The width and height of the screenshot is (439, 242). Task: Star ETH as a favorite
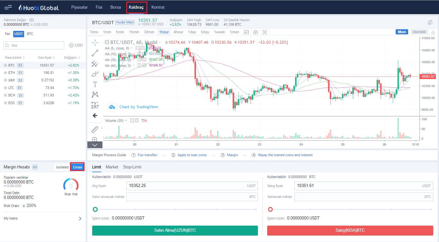tap(5, 73)
